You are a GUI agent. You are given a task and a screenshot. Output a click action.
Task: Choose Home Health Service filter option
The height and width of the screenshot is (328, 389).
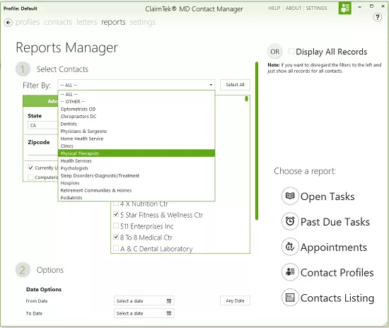[x=137, y=139]
